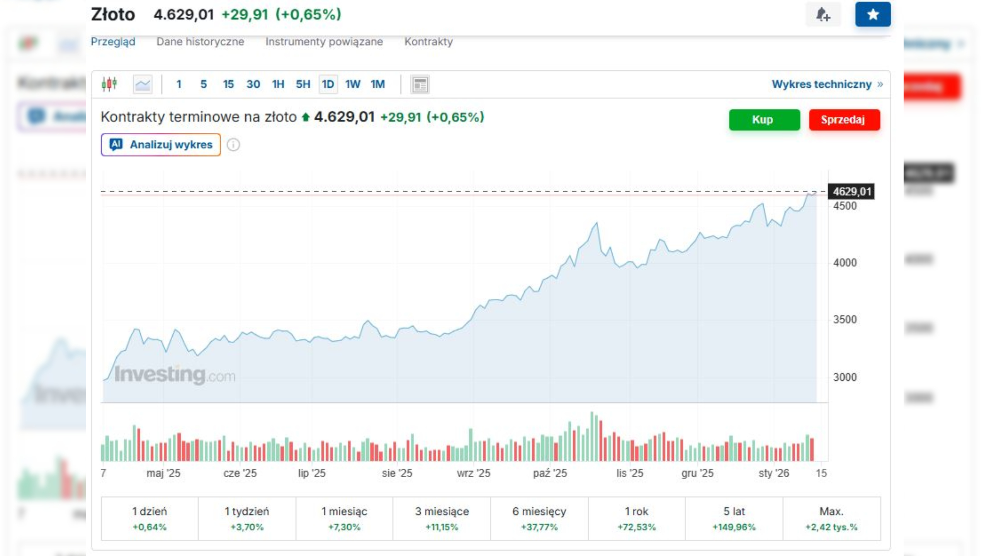Open the chart table view icon
Image resolution: width=989 pixels, height=556 pixels.
[420, 84]
